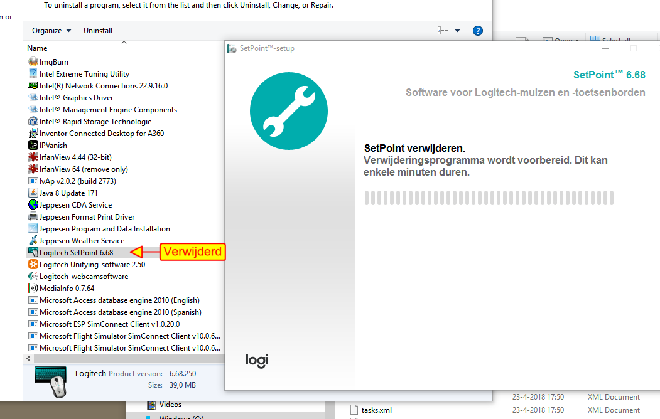
Task: Click the IrfanView 64 (remove only) icon
Action: point(33,169)
